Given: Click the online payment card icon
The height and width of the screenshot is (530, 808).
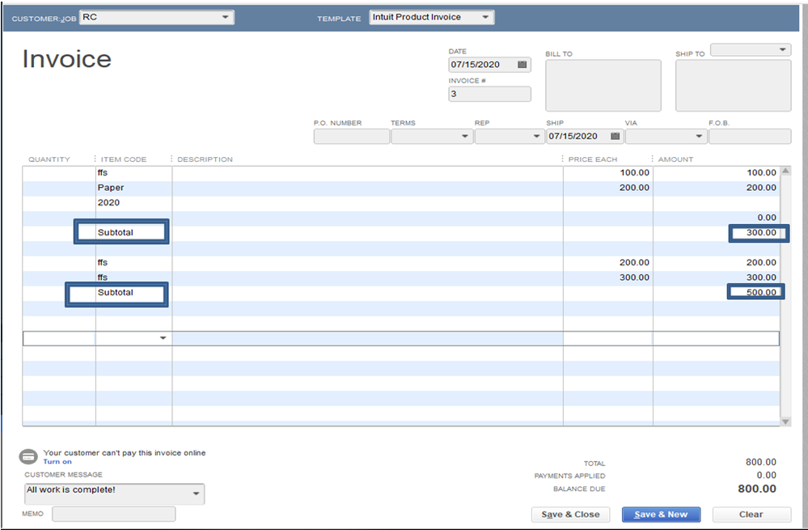Looking at the screenshot, I should 28,456.
